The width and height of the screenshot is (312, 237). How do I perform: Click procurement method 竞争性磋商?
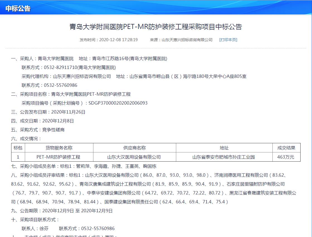click(x=53, y=130)
